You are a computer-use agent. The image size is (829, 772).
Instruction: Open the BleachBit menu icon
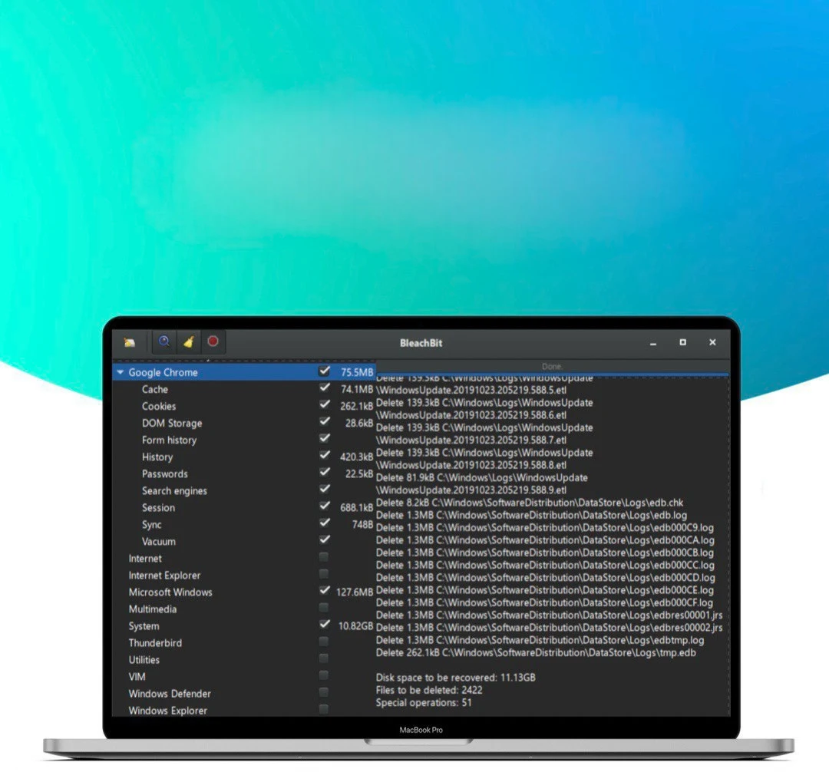tap(130, 342)
